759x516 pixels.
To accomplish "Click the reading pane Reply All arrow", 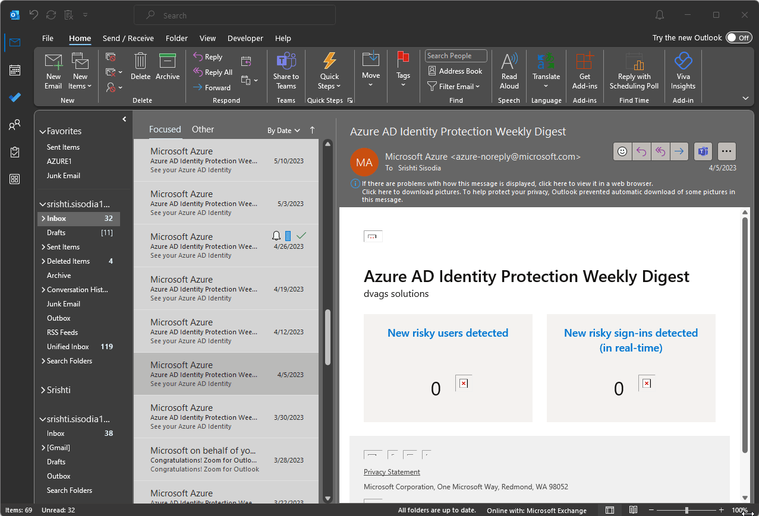I will coord(660,151).
